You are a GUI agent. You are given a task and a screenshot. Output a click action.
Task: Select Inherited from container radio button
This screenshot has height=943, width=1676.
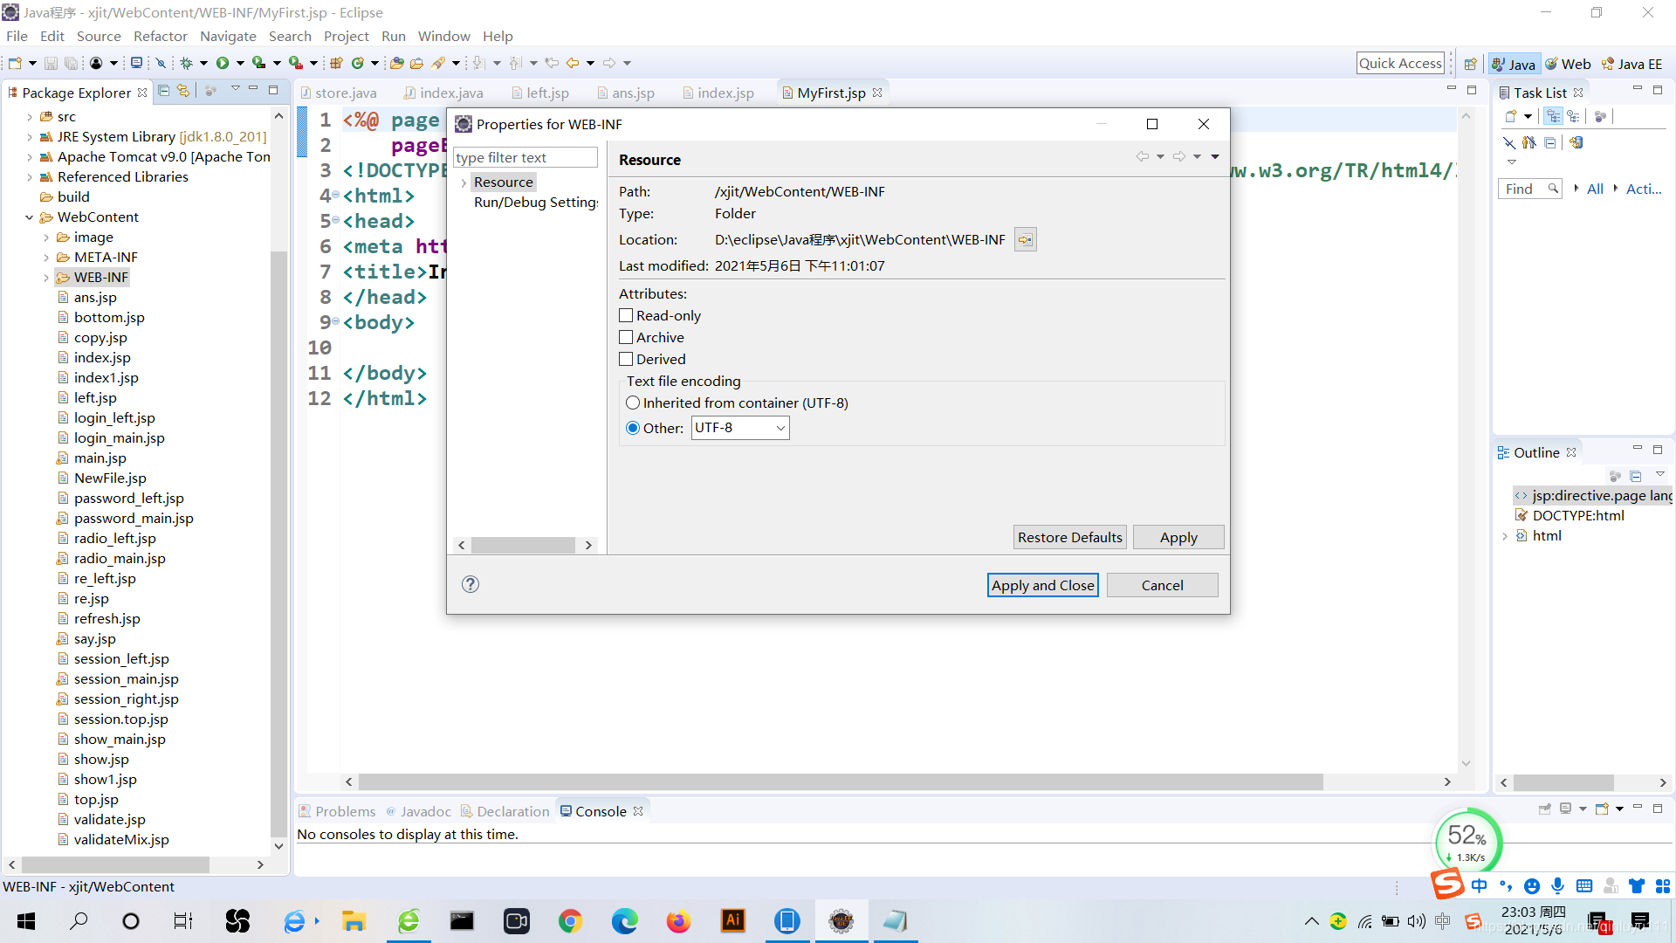pyautogui.click(x=633, y=403)
